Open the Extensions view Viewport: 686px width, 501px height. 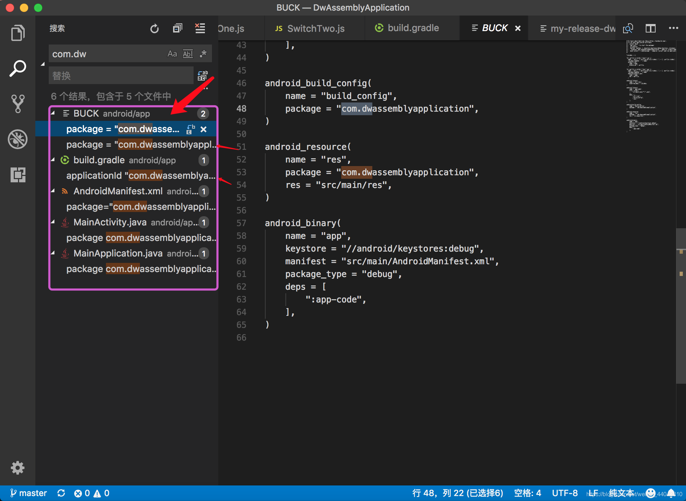18,175
